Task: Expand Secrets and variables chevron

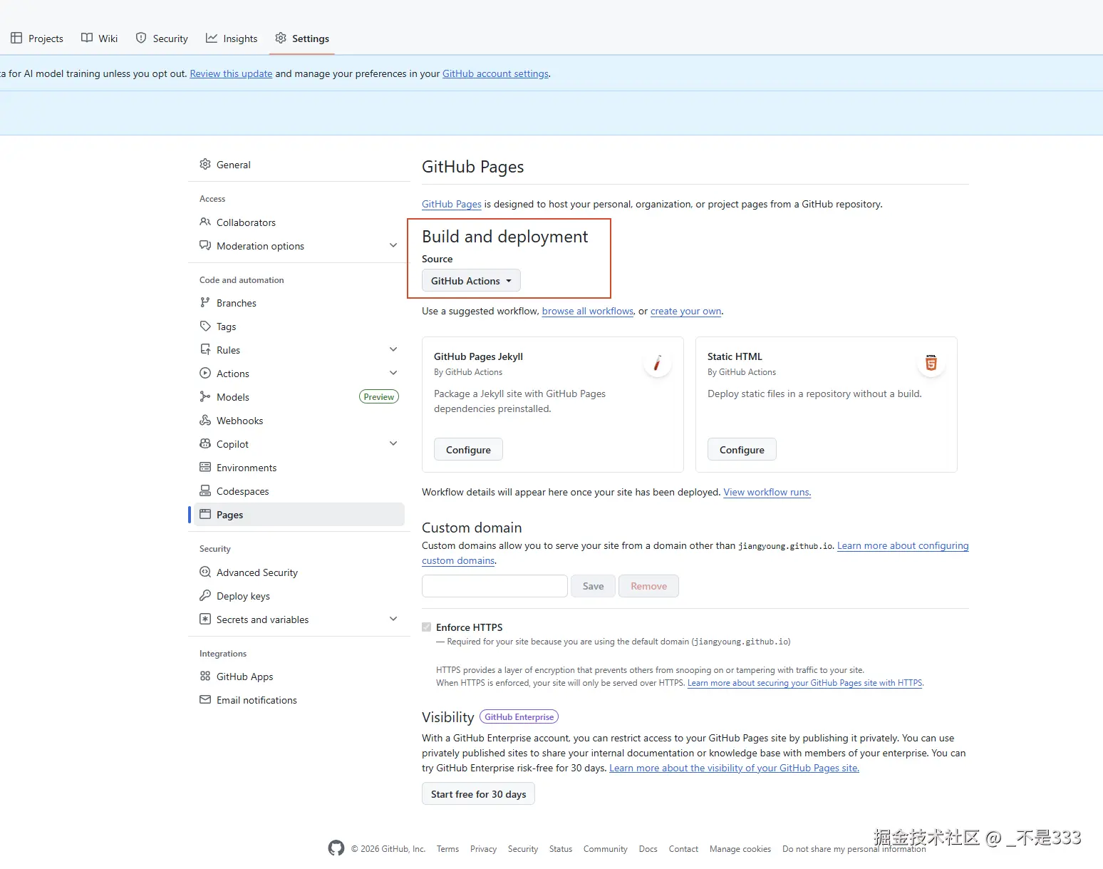Action: pos(393,619)
